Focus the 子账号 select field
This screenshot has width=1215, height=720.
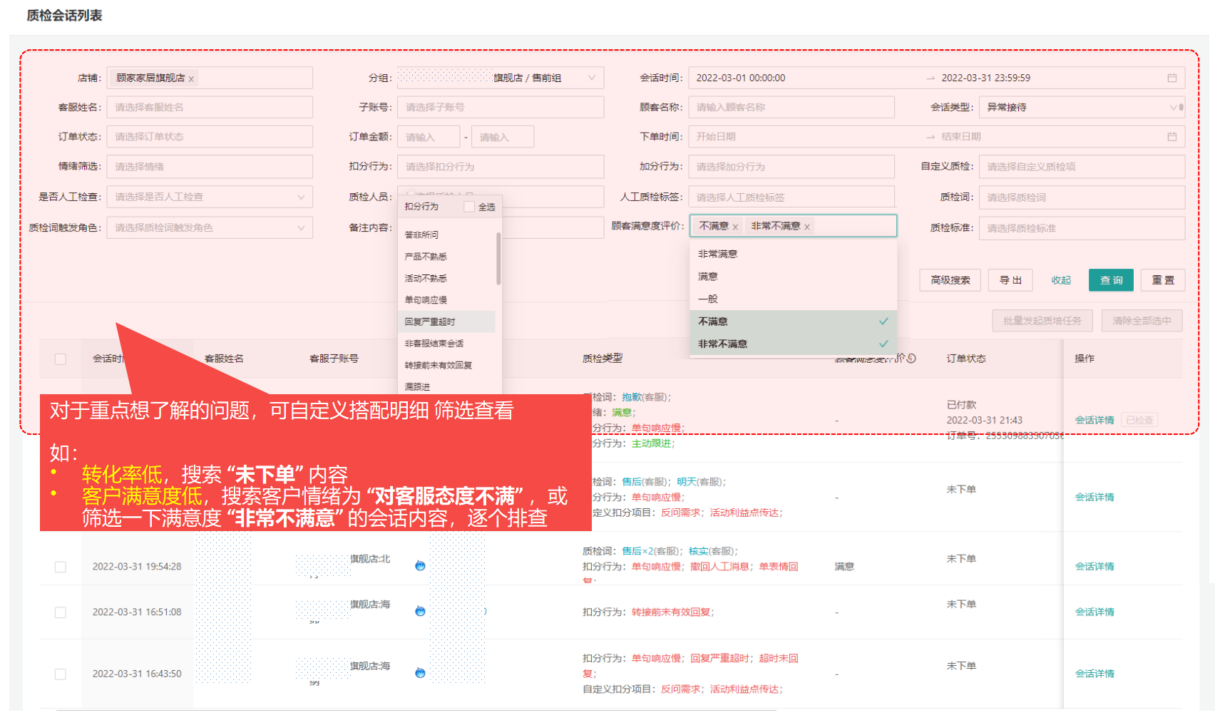(501, 107)
